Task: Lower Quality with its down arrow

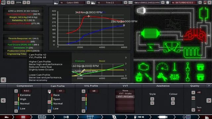Action: point(193,110)
